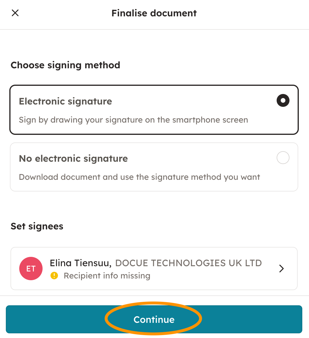Click the 'No electronic signature' bold option label

[x=73, y=158]
